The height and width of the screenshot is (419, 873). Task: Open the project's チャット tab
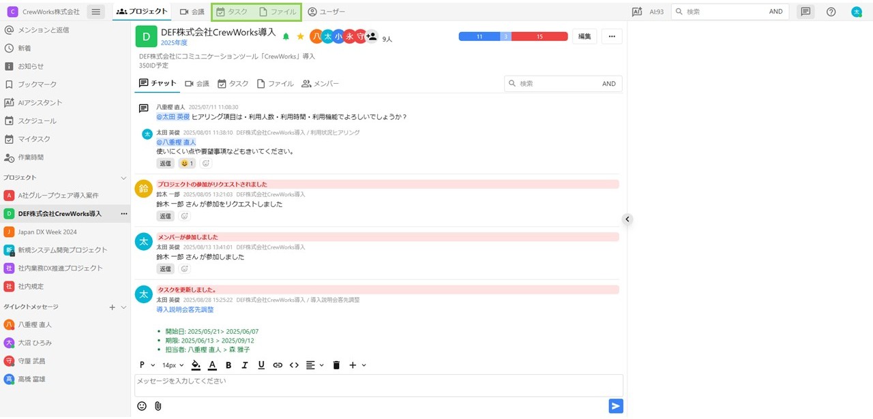pyautogui.click(x=158, y=84)
